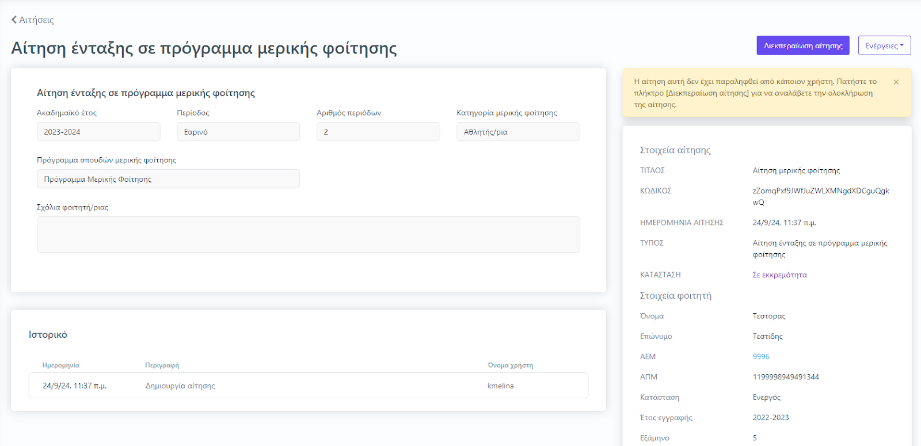
Task: Click the Κατηγορία μερικής φοίτησης field
Action: (518, 132)
